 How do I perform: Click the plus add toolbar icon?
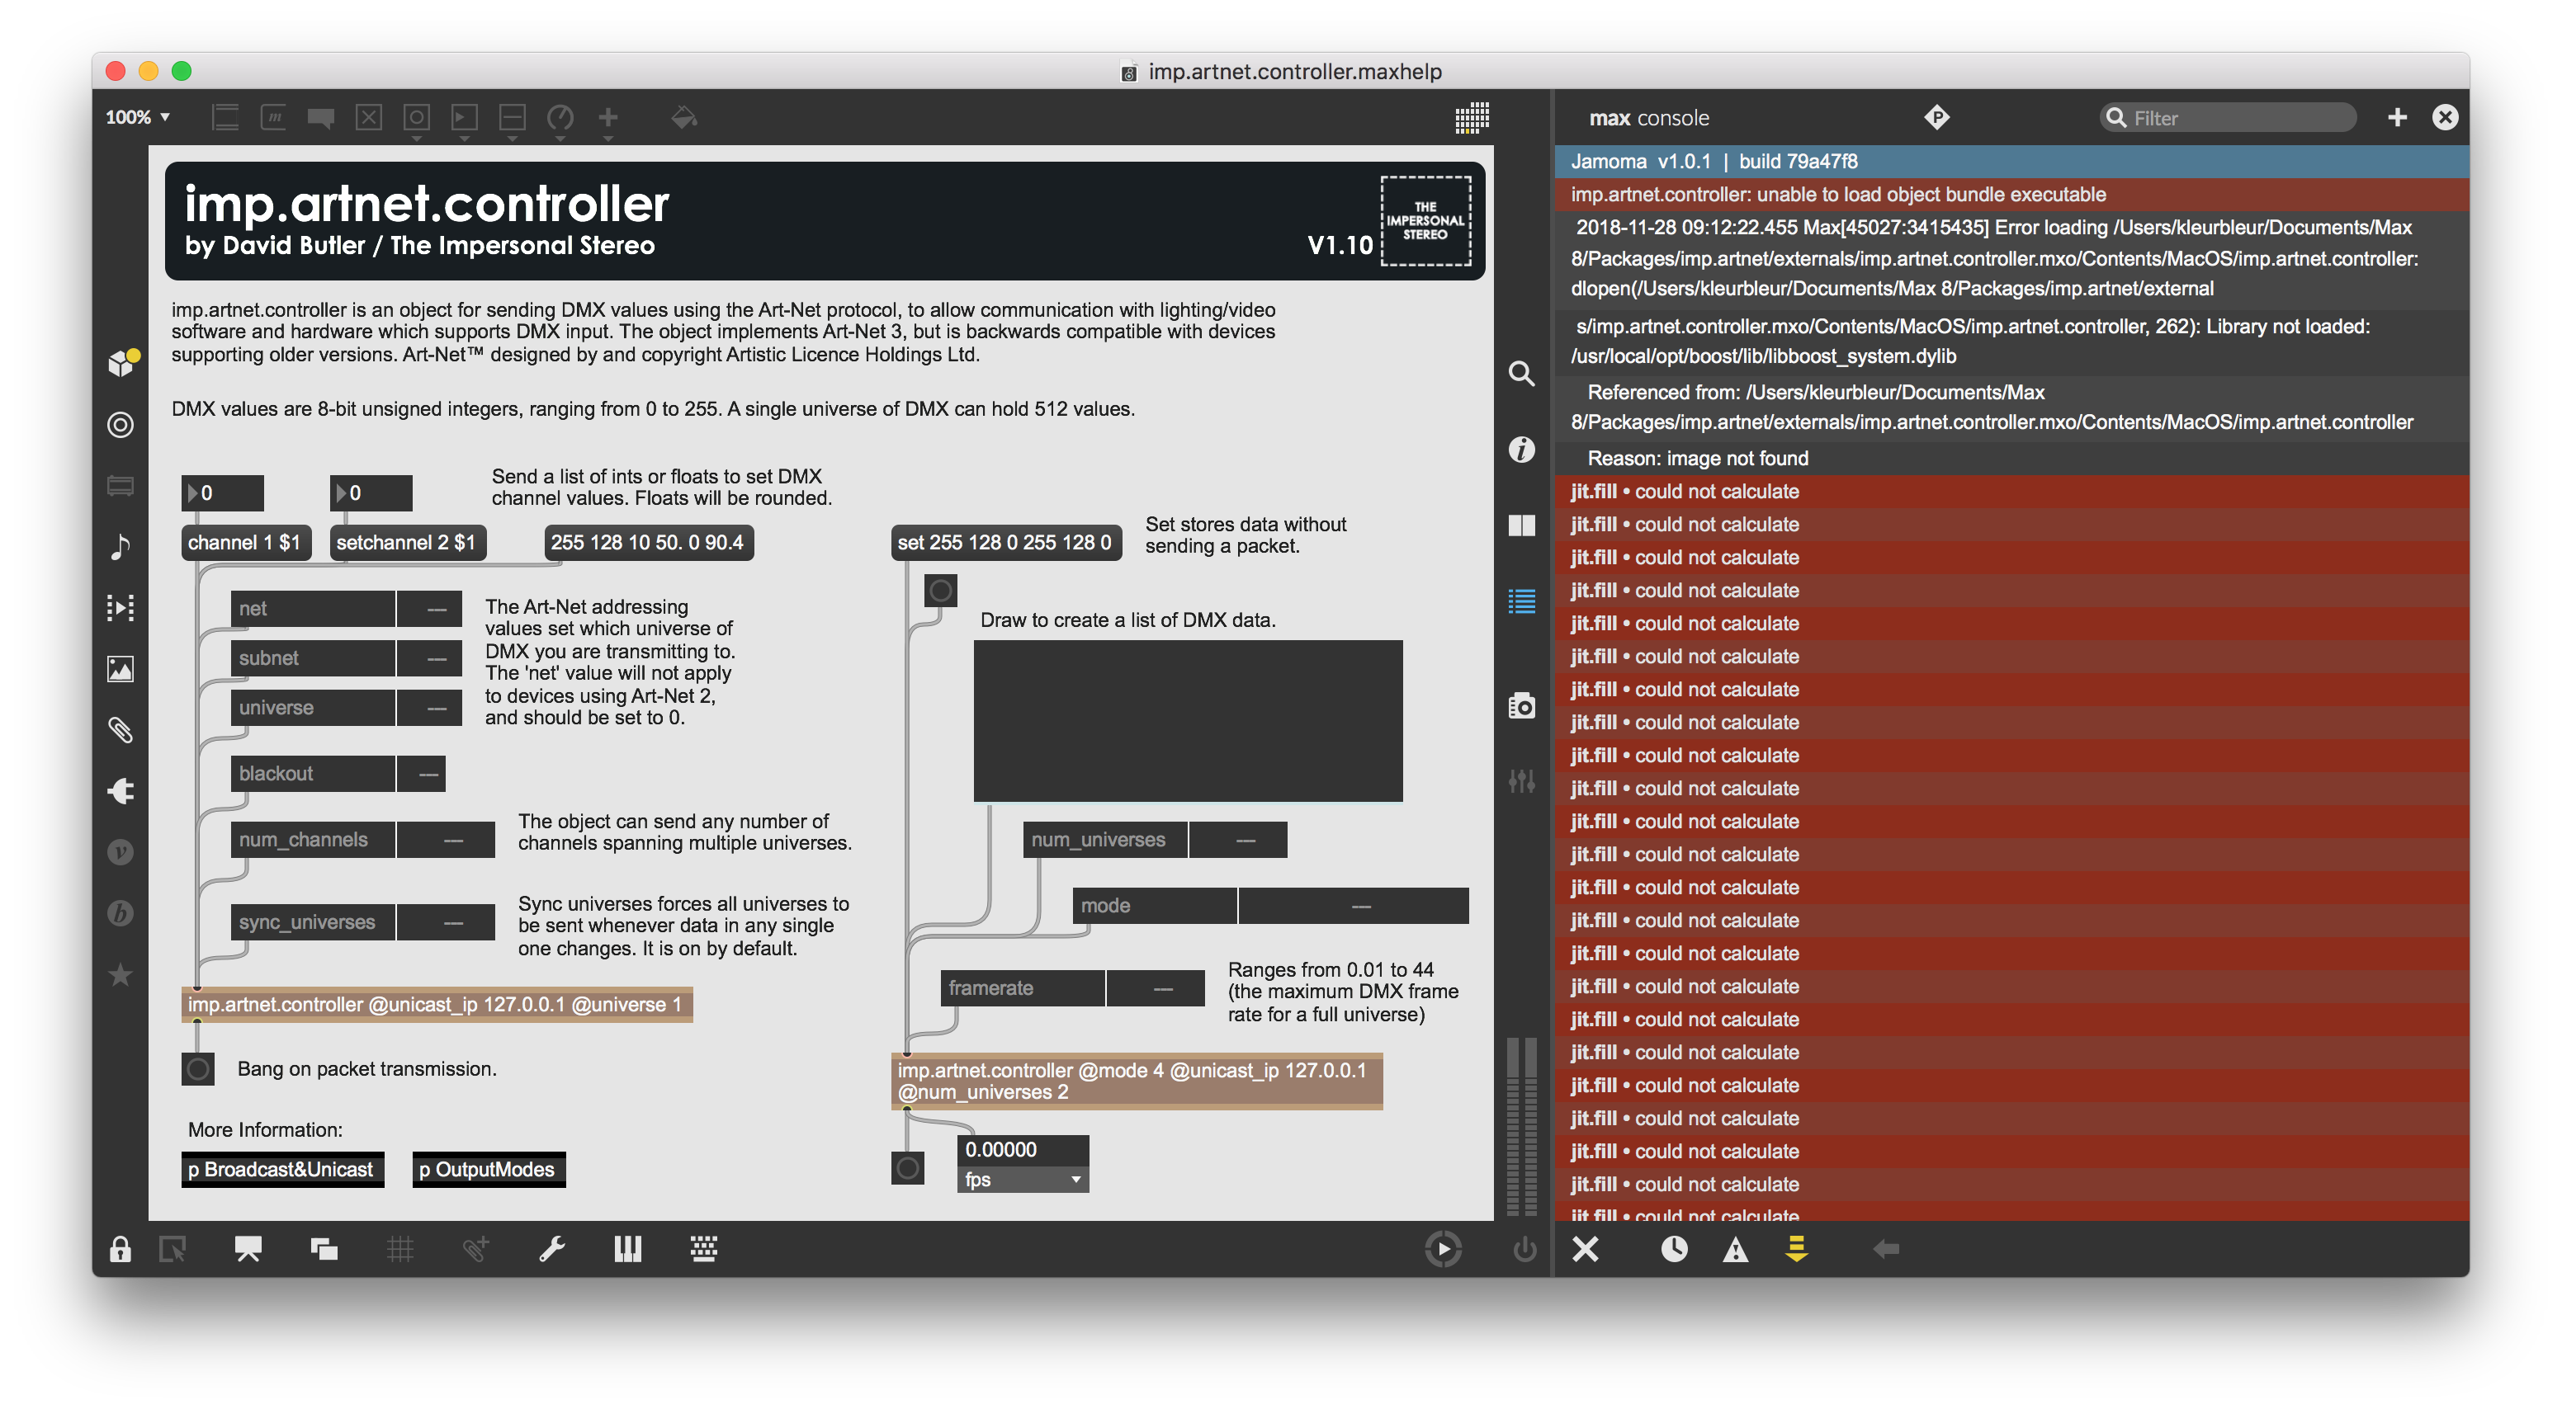[607, 117]
